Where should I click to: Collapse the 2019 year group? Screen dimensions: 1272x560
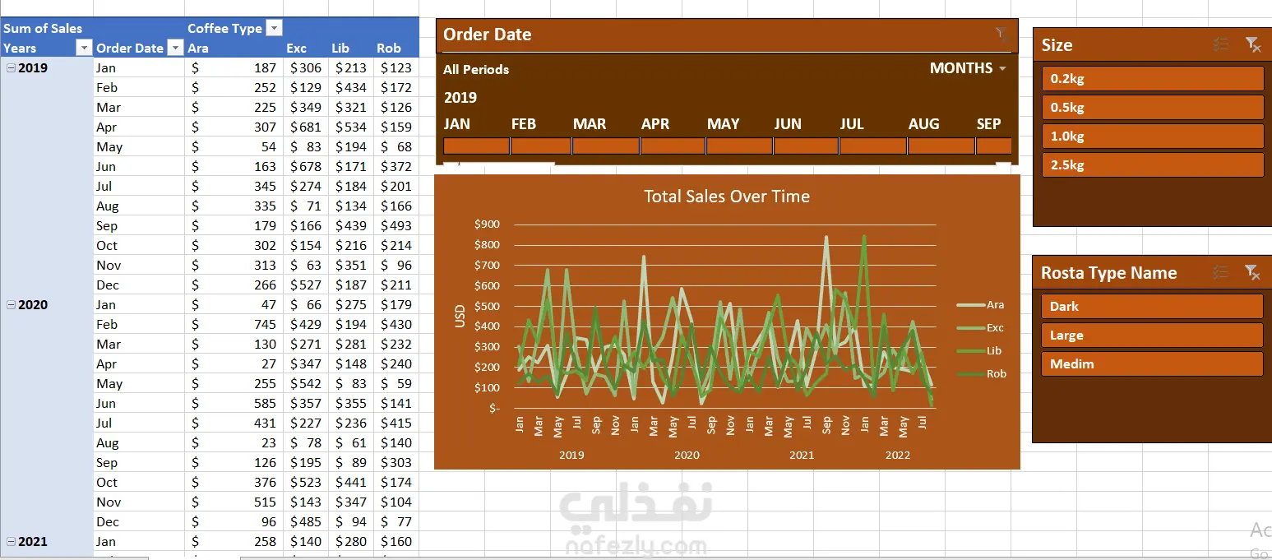(x=11, y=68)
